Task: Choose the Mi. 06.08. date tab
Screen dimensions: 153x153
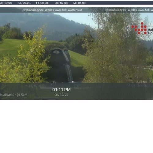Action: tap(80, 3)
